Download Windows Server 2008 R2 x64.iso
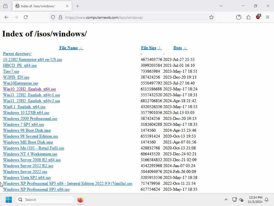274x206 pixels. tap(32, 160)
